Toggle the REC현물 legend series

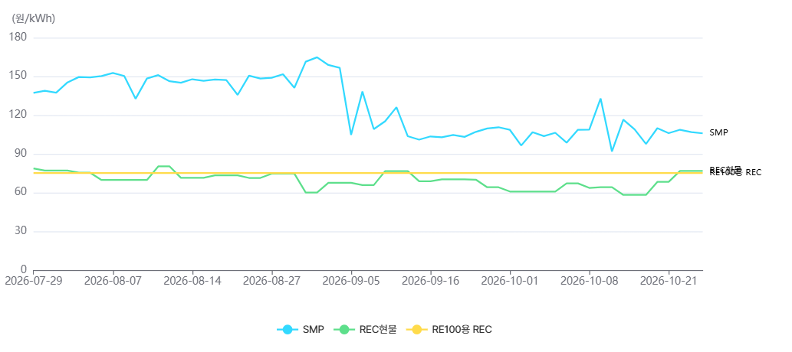coord(365,330)
